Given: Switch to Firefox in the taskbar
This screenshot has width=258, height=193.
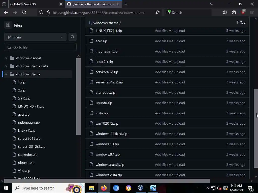Looking at the screenshot, I should 104,188.
